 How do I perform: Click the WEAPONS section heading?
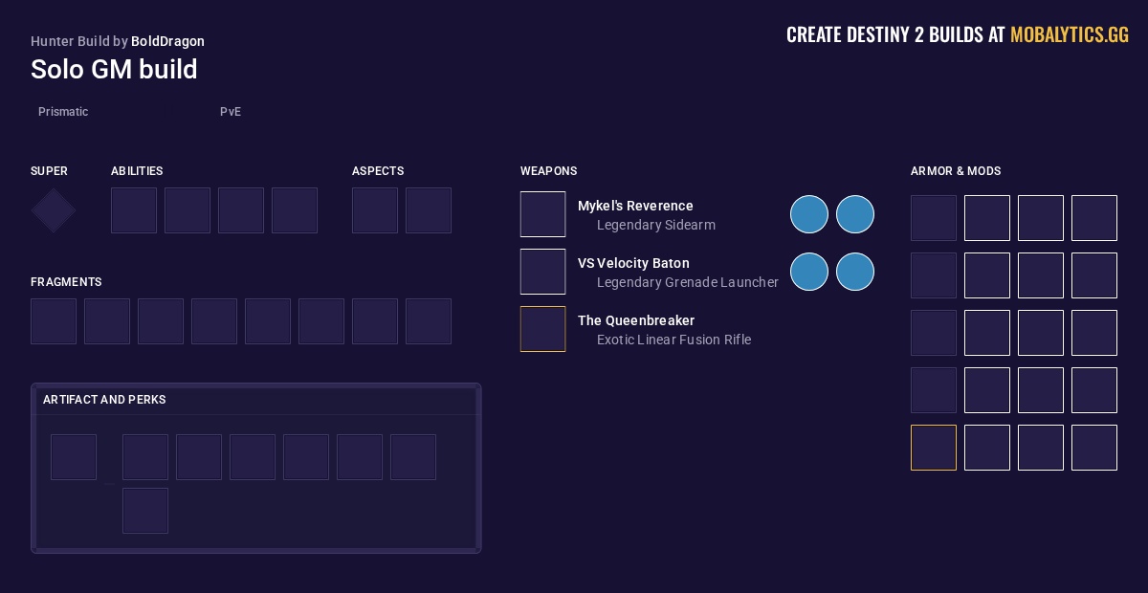pyautogui.click(x=549, y=171)
